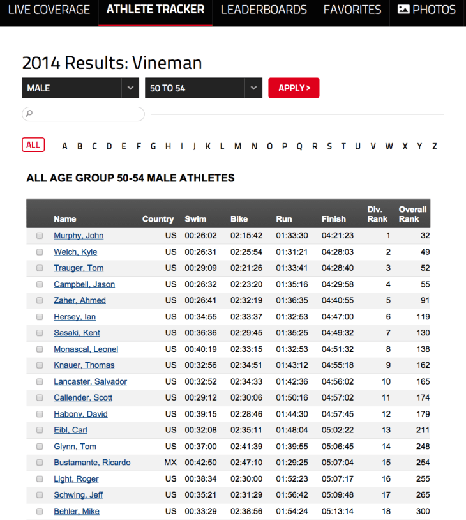This screenshot has width=466, height=520.
Task: Check the checkbox next to Murphy, John
Action: [x=39, y=235]
